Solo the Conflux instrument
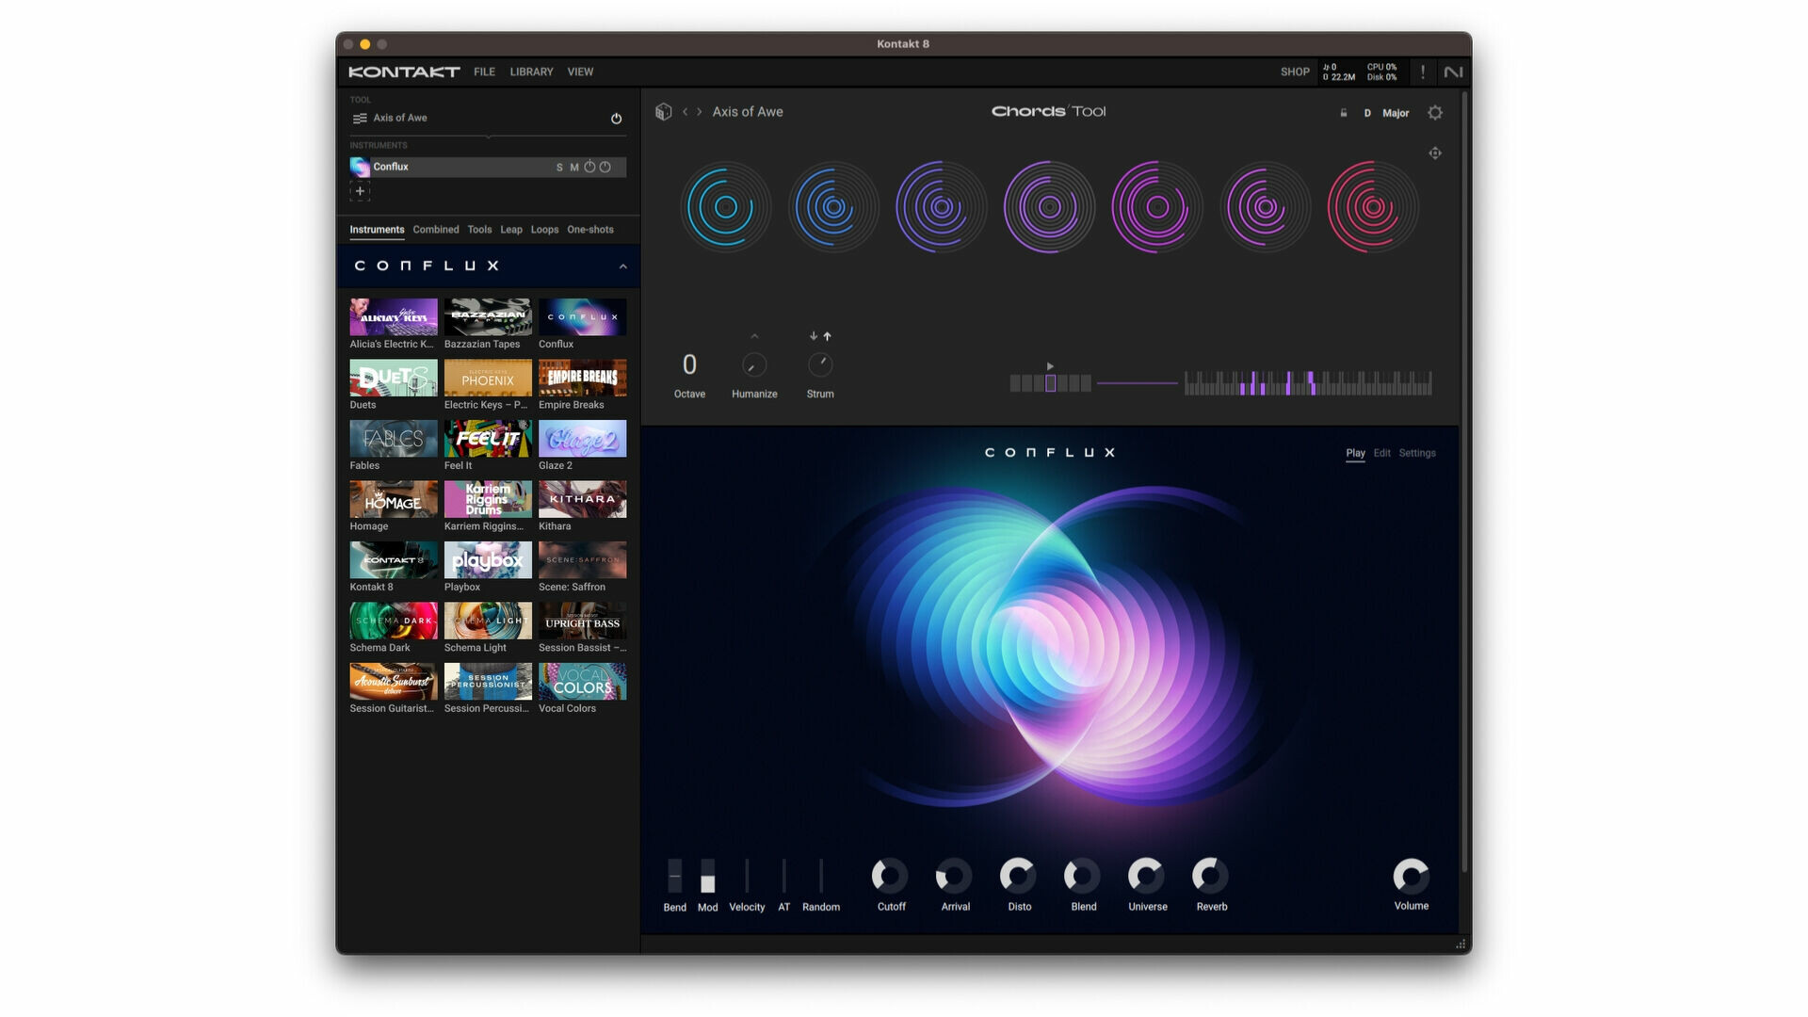Viewport: 1808px width, 1017px height. coord(559,168)
